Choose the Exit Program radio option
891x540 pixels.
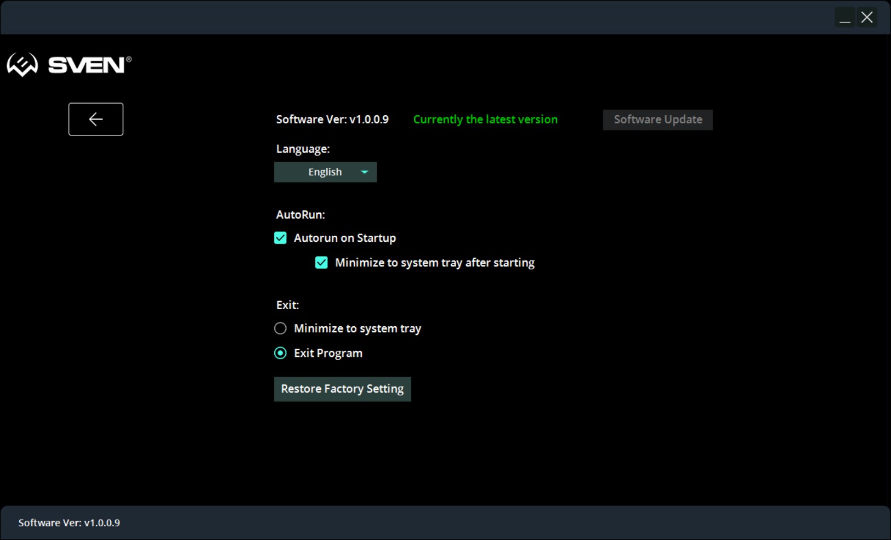tap(280, 353)
